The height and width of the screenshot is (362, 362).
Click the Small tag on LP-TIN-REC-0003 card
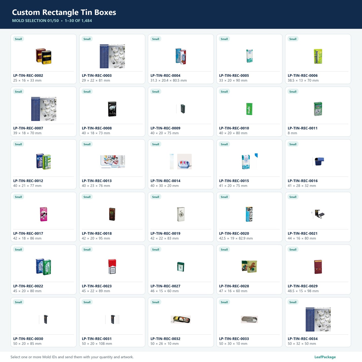coord(87,39)
